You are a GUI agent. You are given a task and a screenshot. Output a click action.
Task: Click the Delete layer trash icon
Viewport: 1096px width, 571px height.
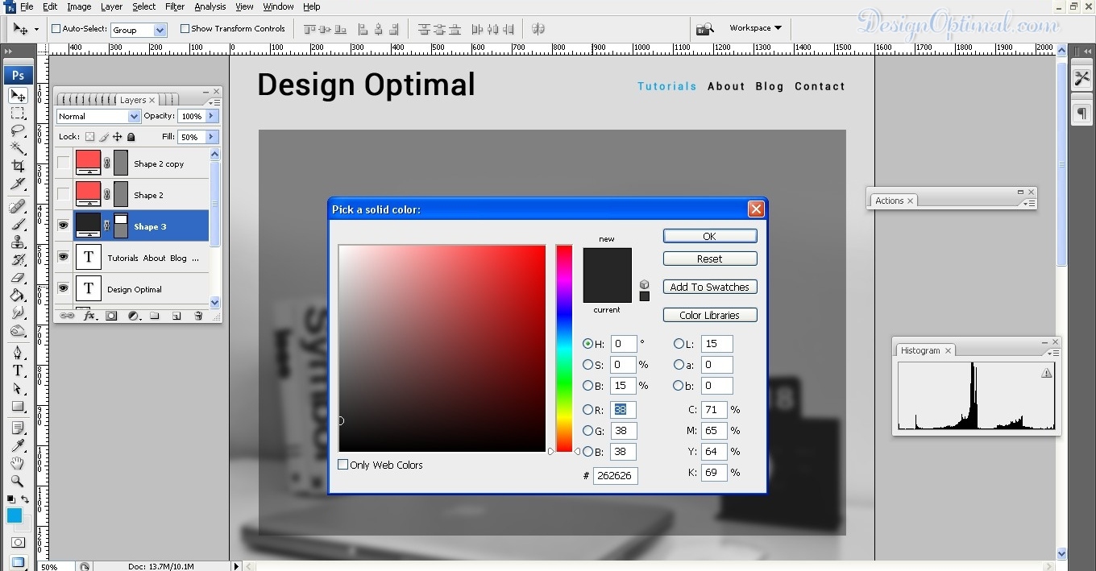(198, 317)
